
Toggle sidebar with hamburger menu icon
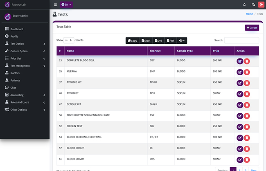click(x=56, y=4)
